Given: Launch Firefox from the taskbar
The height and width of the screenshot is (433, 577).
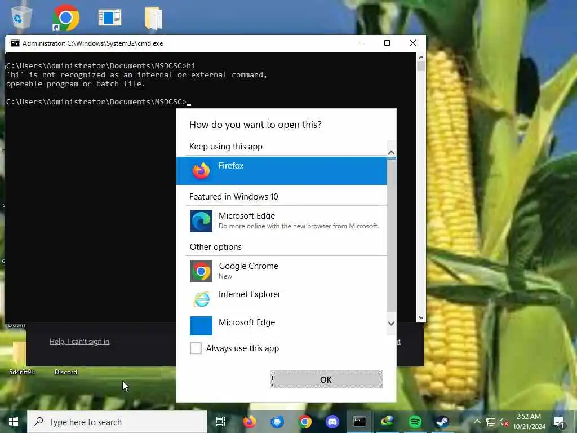Looking at the screenshot, I should point(250,422).
